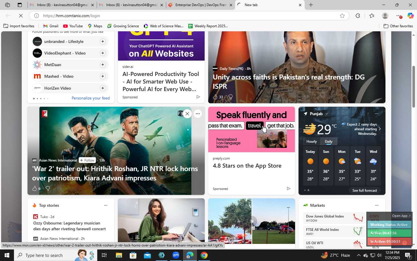Switch weather to Hourly tab
Viewport: 417px width, 261px height.
(312, 142)
